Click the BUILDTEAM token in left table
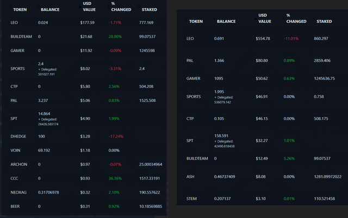This screenshot has width=348, height=218. click(x=21, y=36)
